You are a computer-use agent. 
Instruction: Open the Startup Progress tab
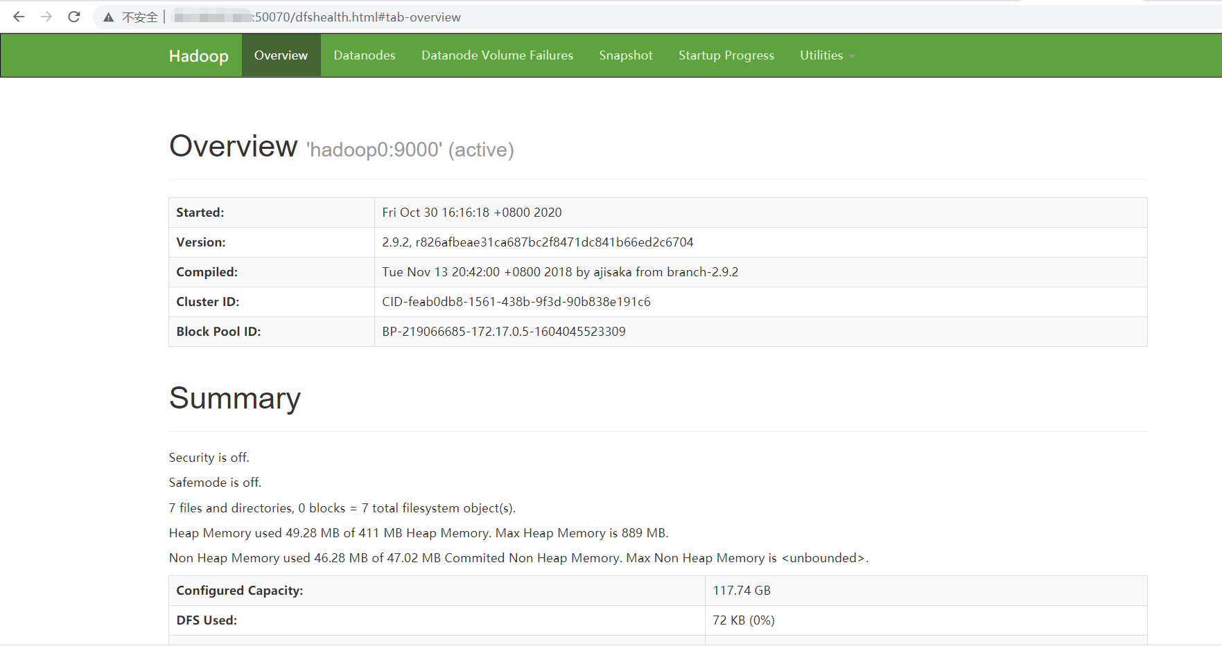click(726, 55)
